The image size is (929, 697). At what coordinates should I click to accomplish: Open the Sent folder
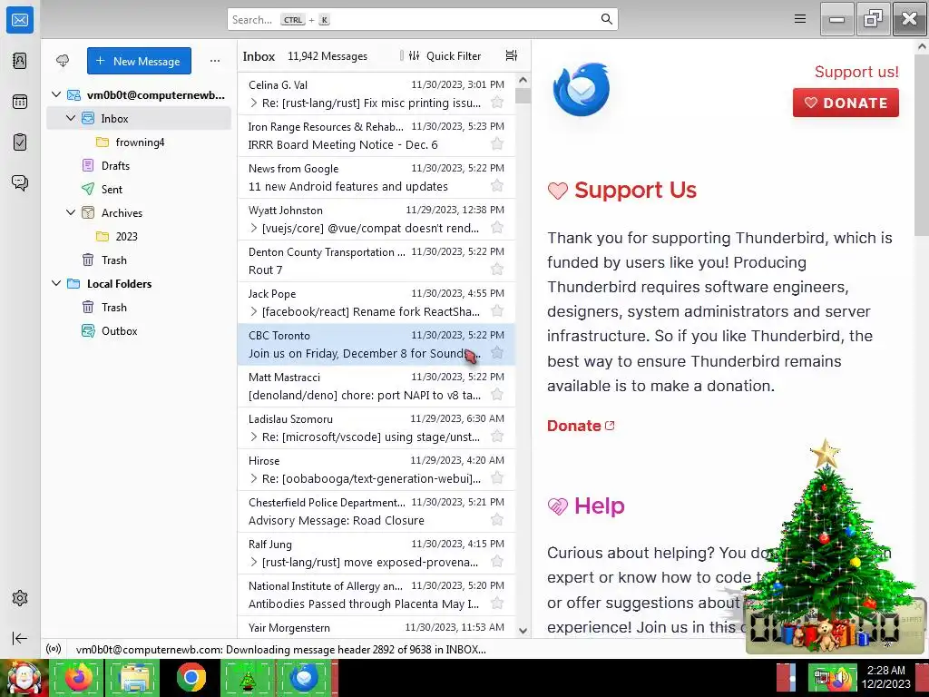tap(139, 189)
